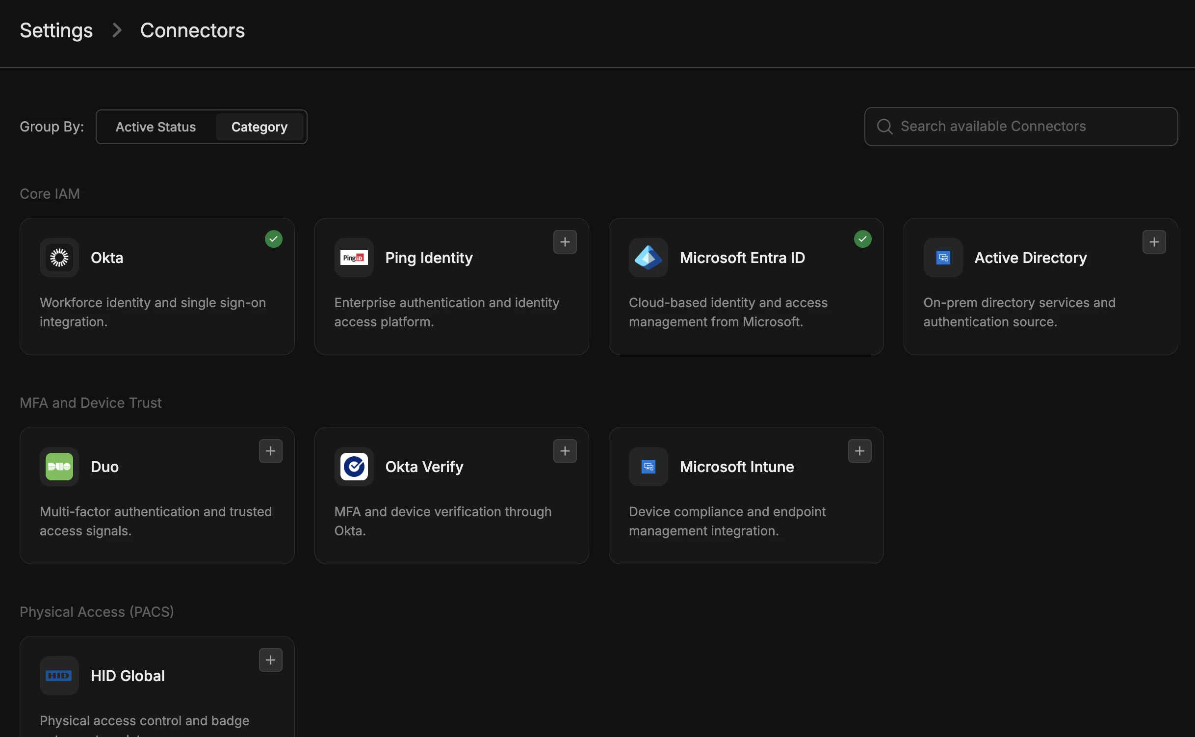Click the Physical Access (PACS) heading
Screen dimensions: 1195x737
pyautogui.click(x=97, y=612)
